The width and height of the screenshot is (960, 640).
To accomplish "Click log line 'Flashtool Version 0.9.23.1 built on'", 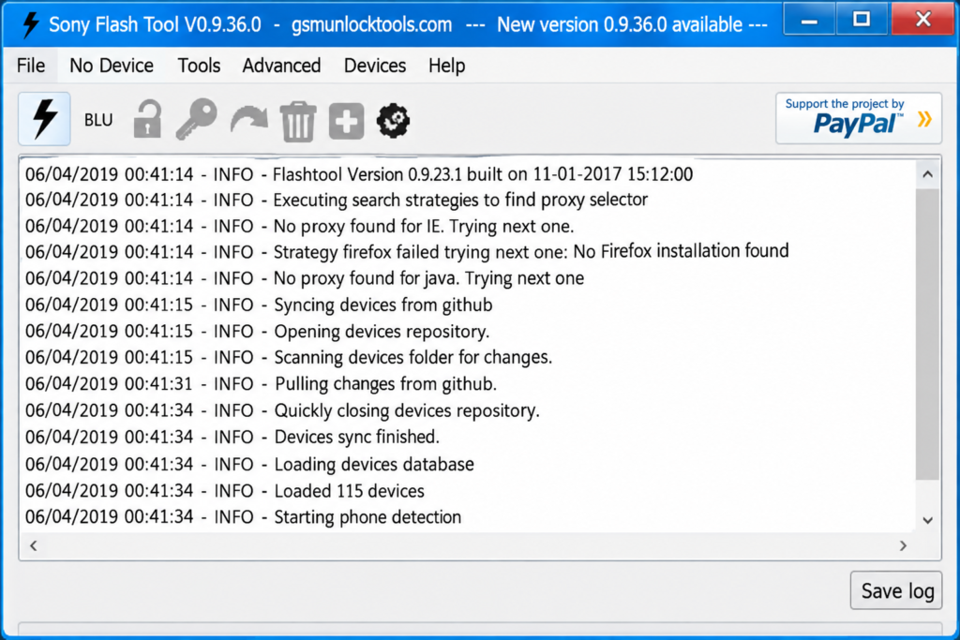I will (x=359, y=174).
